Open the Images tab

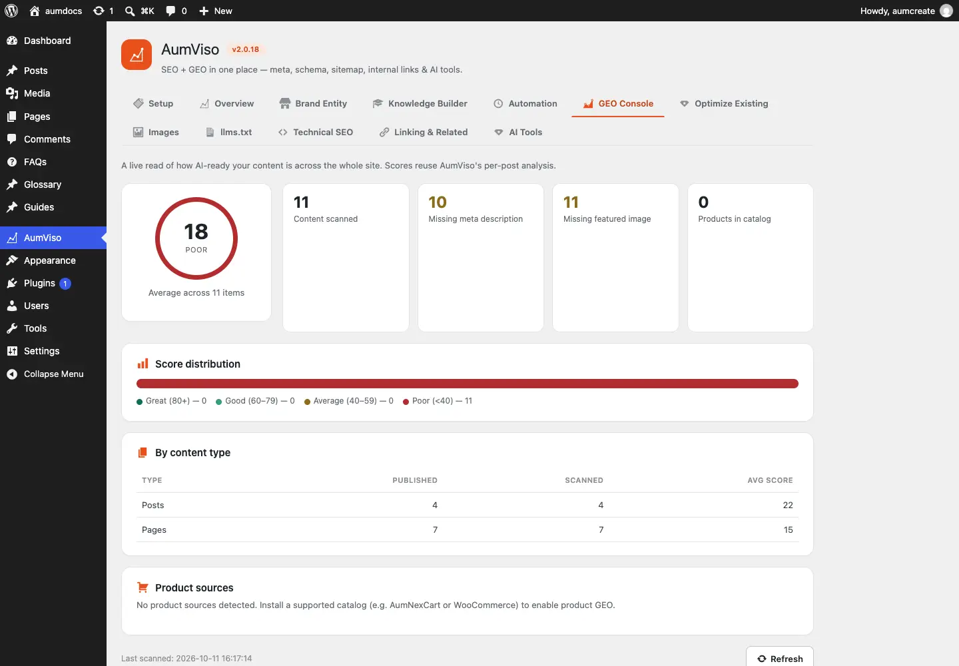click(156, 132)
